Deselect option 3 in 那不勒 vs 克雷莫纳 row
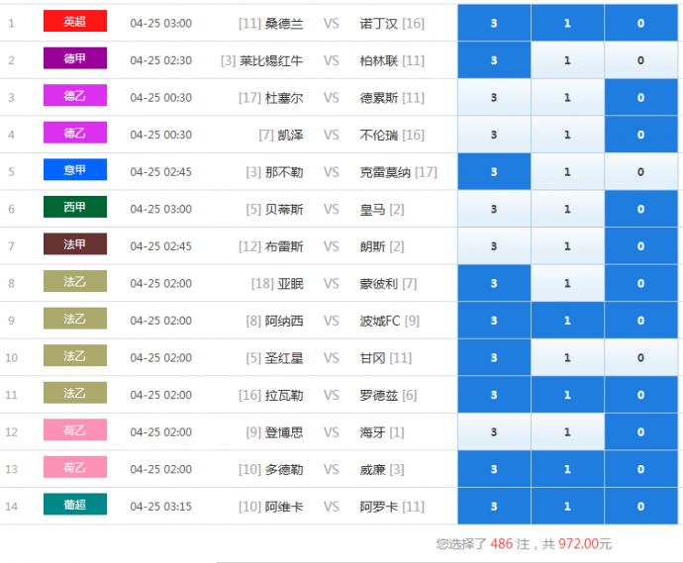 pos(494,171)
